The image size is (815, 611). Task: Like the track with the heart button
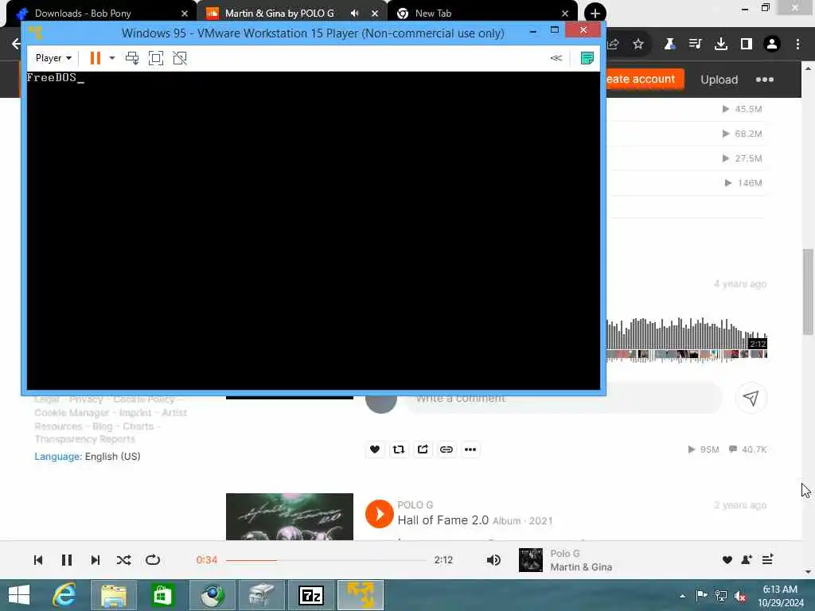tap(375, 449)
